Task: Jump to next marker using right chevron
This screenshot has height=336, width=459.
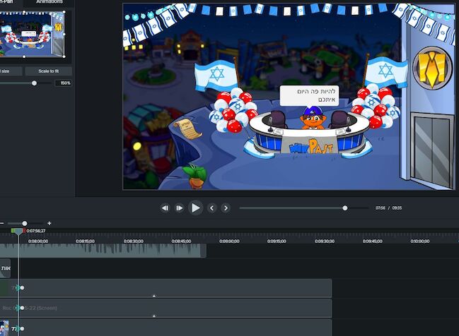Action: [x=226, y=208]
